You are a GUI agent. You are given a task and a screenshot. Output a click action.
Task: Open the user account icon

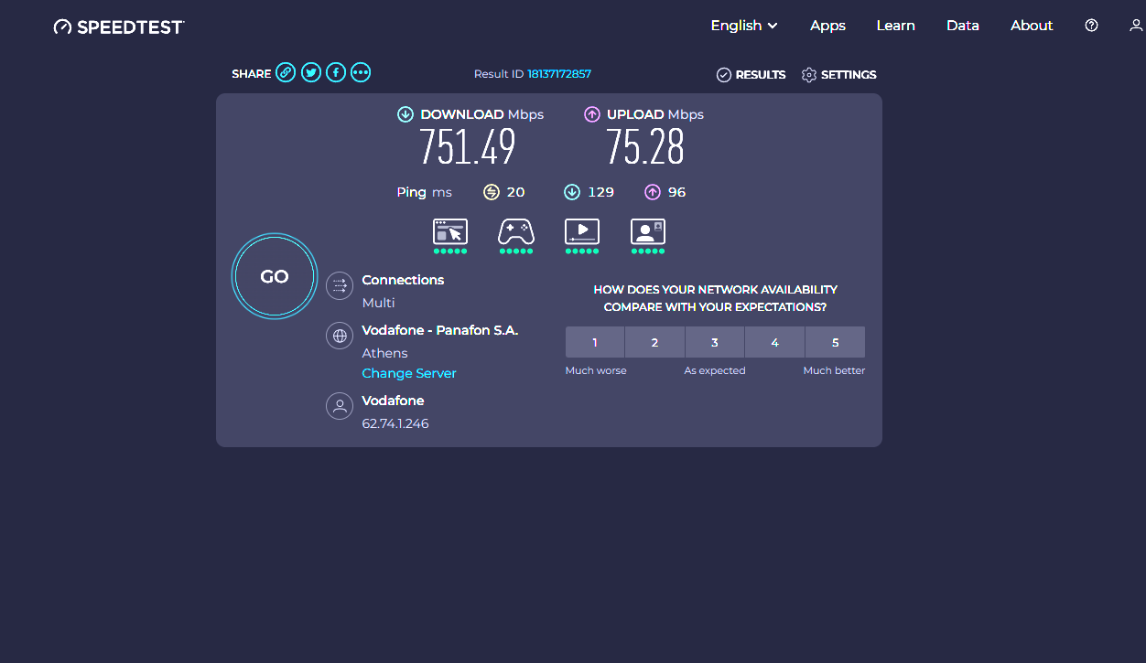point(1136,26)
